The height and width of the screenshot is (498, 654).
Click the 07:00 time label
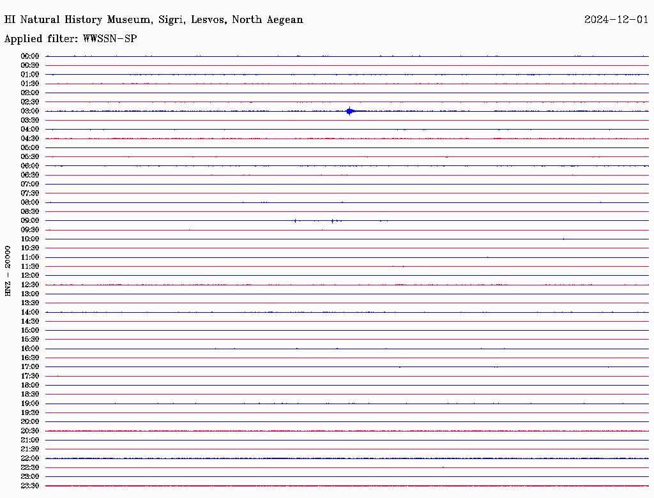click(30, 184)
